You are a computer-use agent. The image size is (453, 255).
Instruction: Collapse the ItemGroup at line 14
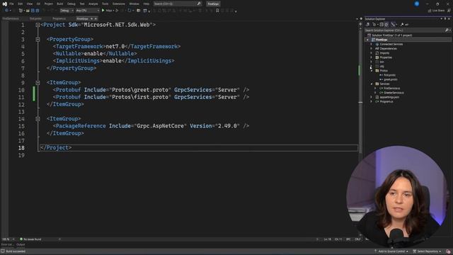[38, 119]
